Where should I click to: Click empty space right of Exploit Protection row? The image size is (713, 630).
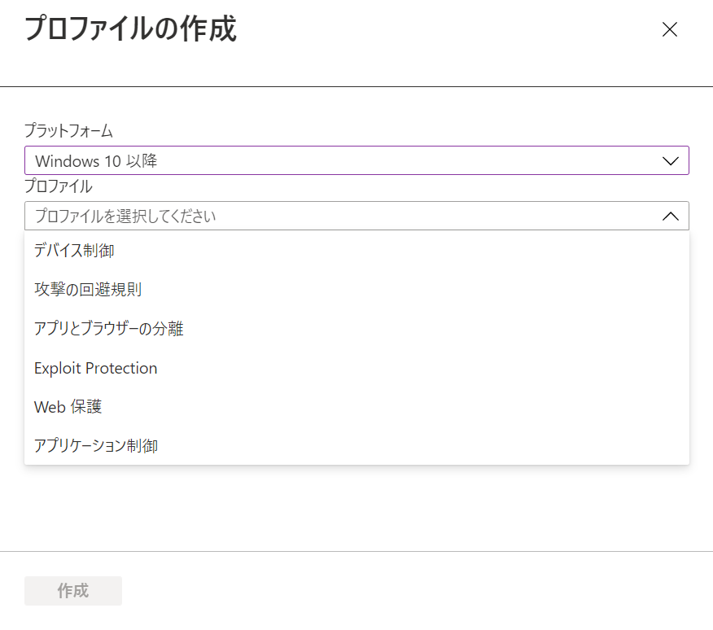423,368
